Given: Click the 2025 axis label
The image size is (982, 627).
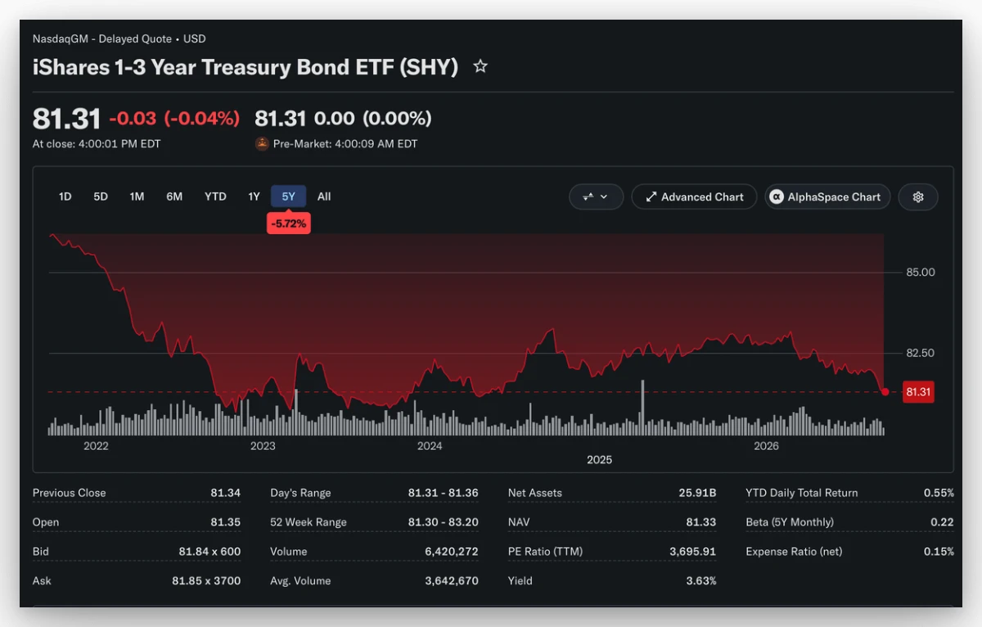Looking at the screenshot, I should [600, 460].
